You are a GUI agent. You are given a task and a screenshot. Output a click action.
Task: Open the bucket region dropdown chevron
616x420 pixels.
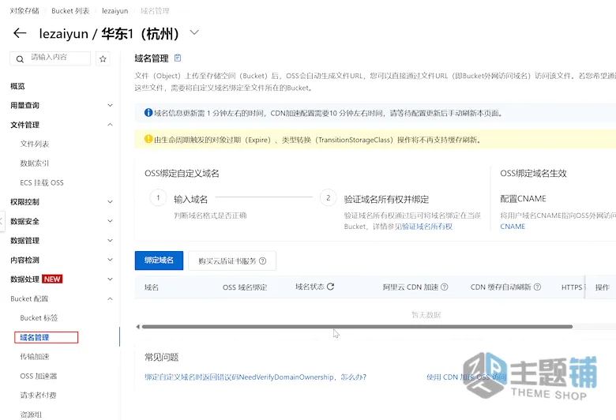[x=194, y=32]
